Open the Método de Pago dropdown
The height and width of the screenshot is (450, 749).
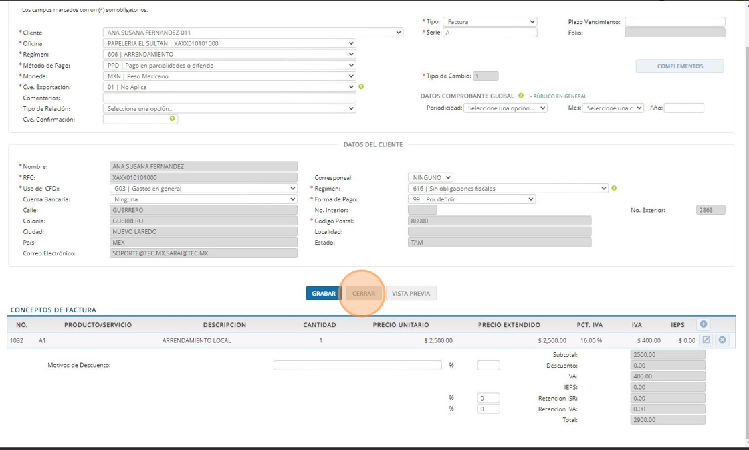[229, 65]
